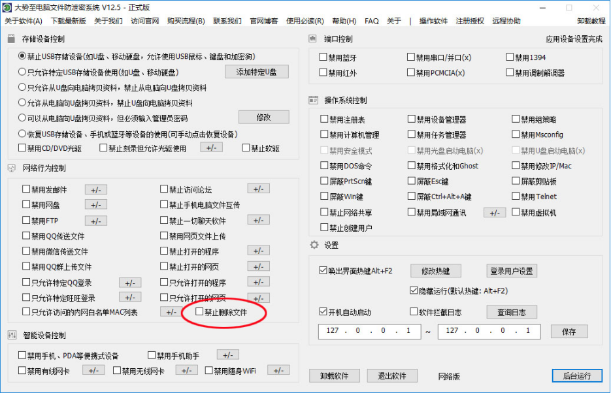Tick the 禁用注册表 checkbox
The height and width of the screenshot is (393, 611).
[324, 119]
